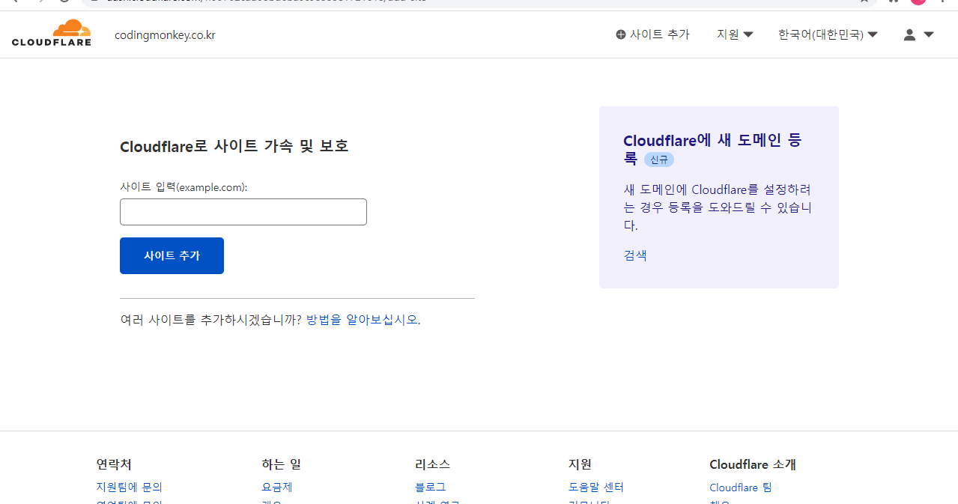Open 블로그 footer link

pyautogui.click(x=431, y=487)
